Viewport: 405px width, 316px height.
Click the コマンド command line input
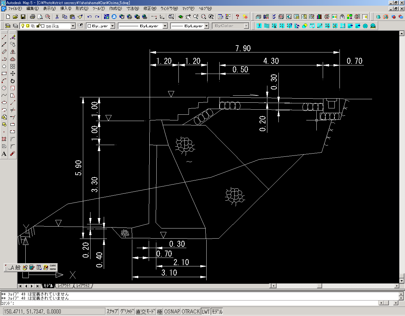(190, 303)
